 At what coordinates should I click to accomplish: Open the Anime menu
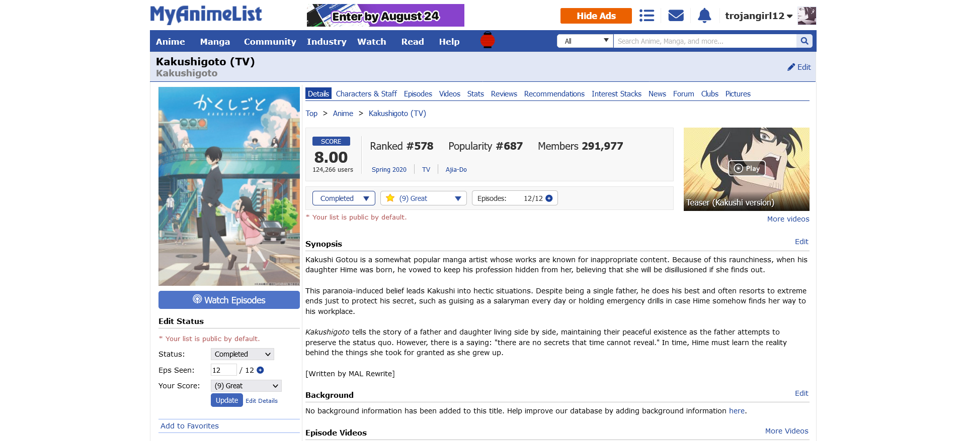(x=171, y=42)
